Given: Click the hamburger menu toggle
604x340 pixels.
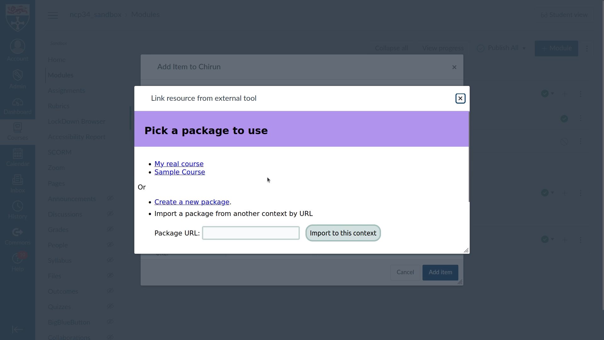Looking at the screenshot, I should click(x=53, y=14).
